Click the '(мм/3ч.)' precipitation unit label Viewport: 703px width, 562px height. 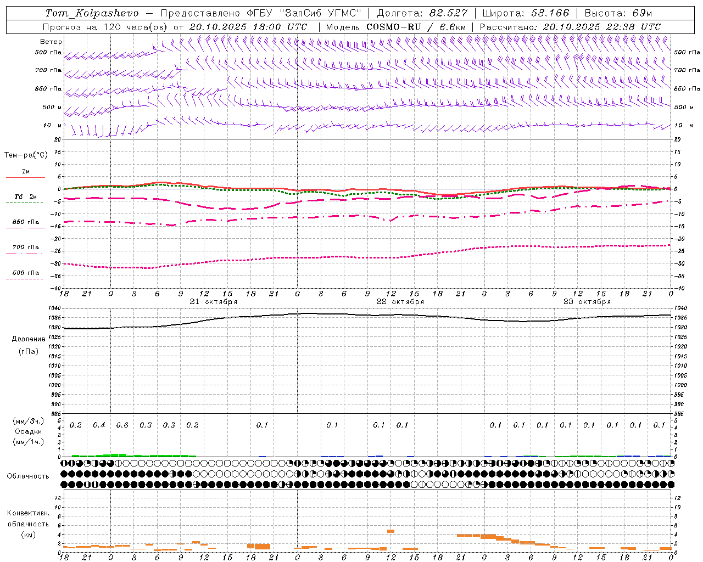tap(29, 421)
